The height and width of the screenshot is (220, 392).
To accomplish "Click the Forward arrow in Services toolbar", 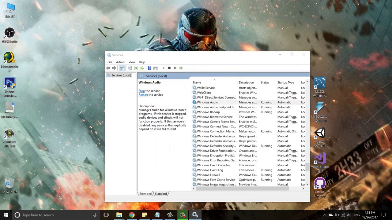I will click(x=114, y=68).
